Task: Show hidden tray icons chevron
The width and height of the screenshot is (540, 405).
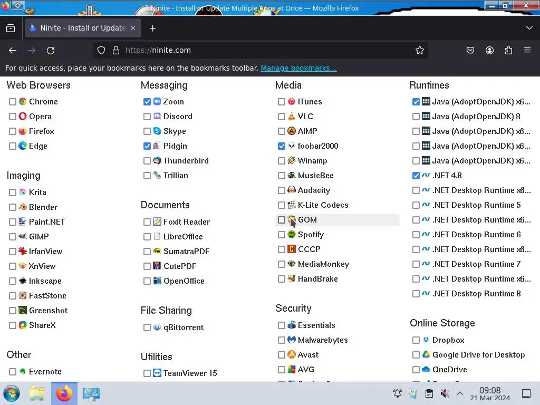Action: coord(460,393)
